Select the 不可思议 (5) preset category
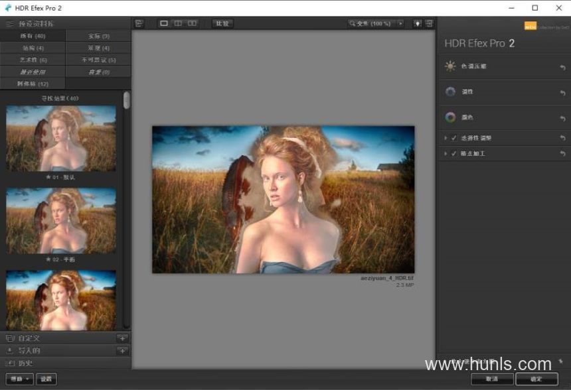This screenshot has height=390, width=571. (99, 60)
